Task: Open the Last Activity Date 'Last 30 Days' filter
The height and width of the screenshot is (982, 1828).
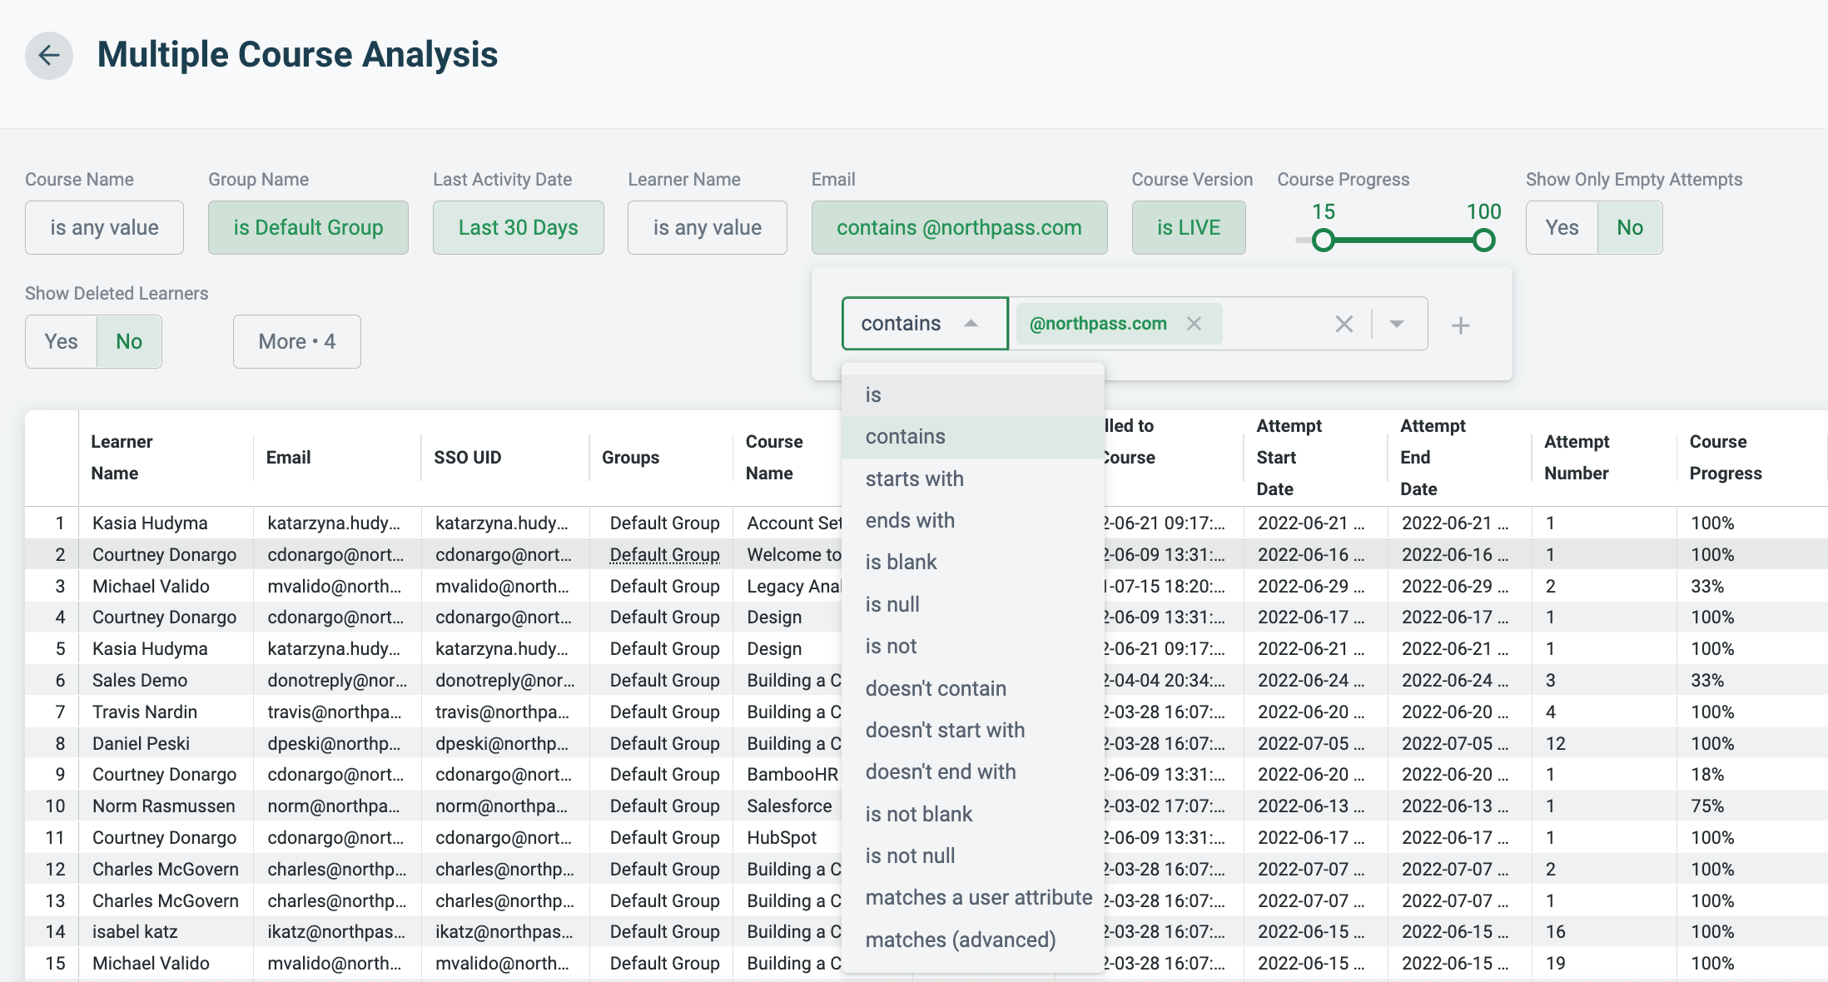Action: pyautogui.click(x=518, y=227)
